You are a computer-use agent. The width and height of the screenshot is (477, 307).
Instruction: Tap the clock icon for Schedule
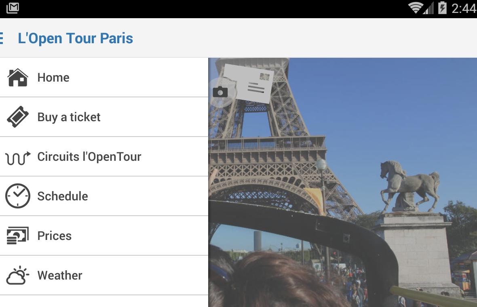coord(17,196)
